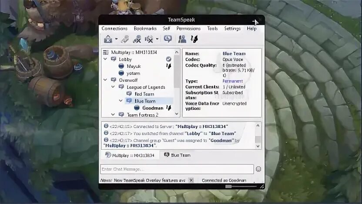
Task: Open the Tools menu
Action: (x=212, y=28)
